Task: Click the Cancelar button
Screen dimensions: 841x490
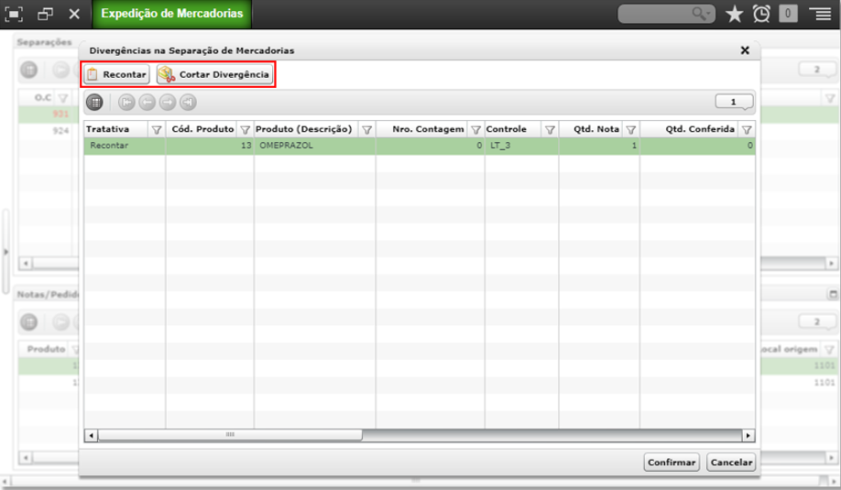Action: [731, 463]
